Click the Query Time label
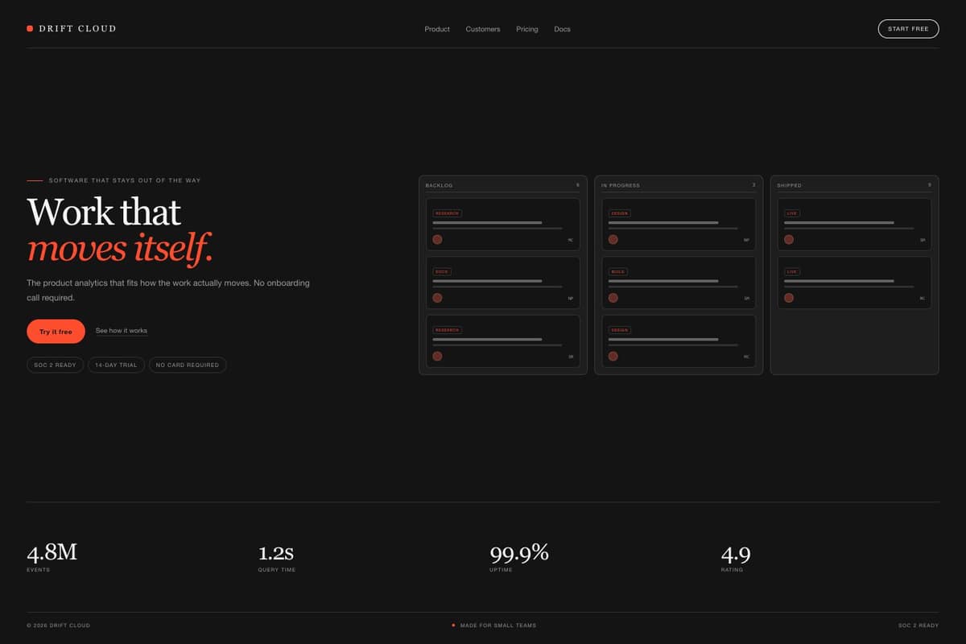 pos(277,570)
